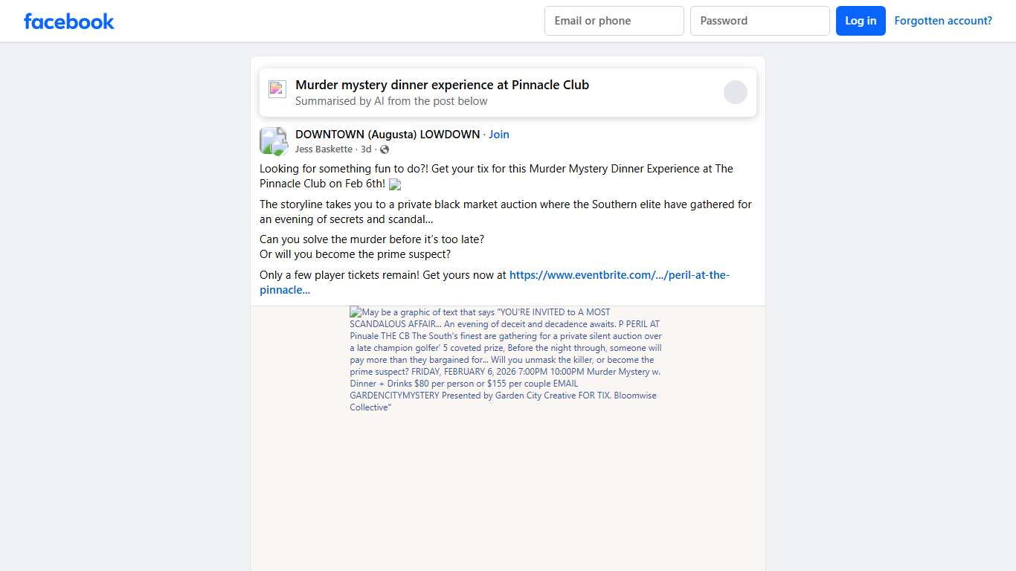The height and width of the screenshot is (571, 1016).
Task: Open the event invitation image
Action: tap(508, 439)
